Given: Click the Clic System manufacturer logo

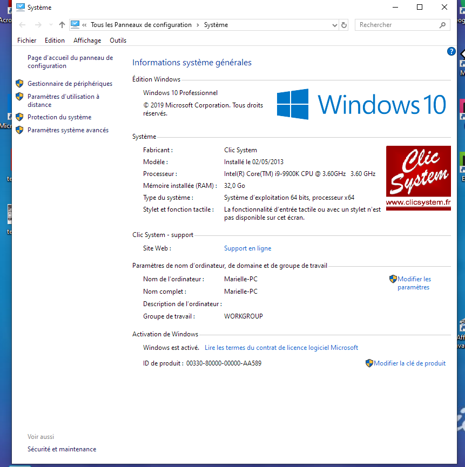Looking at the screenshot, I should [419, 178].
